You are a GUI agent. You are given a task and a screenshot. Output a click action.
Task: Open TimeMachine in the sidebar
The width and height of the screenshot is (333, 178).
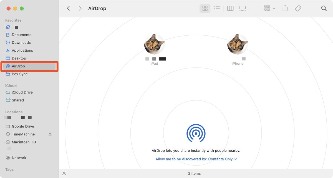click(23, 134)
